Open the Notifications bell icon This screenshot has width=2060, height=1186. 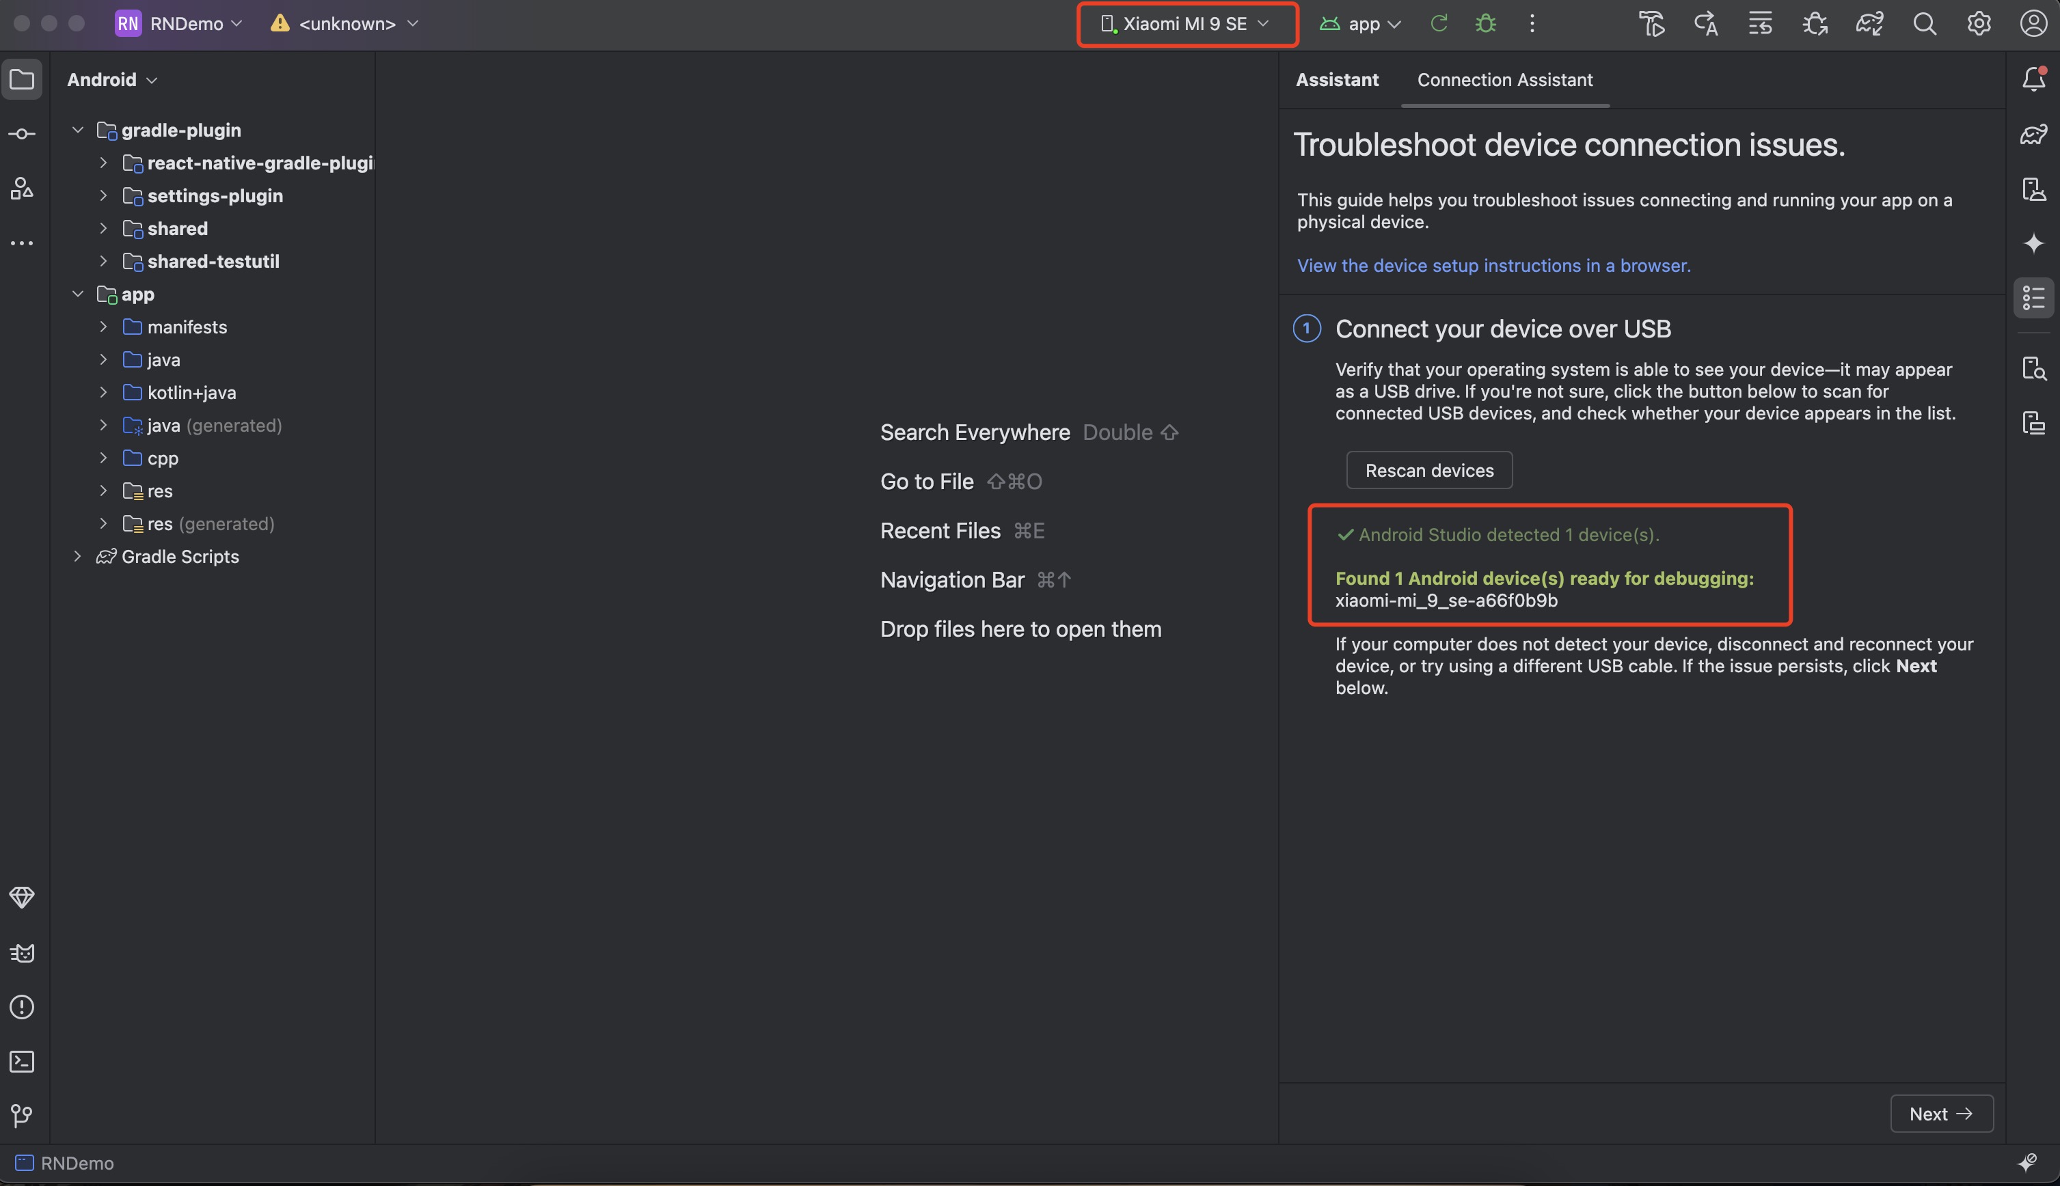coord(2033,79)
